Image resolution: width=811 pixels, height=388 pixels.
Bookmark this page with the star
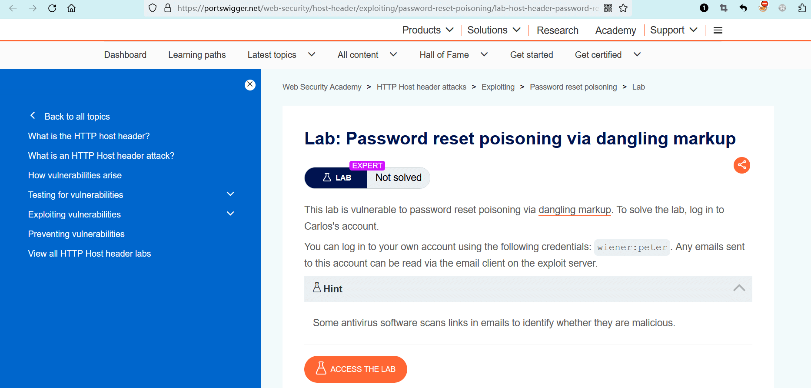[623, 8]
